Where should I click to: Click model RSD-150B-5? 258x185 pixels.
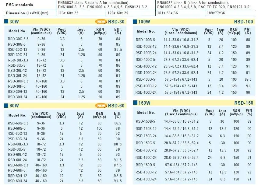(145, 121)
